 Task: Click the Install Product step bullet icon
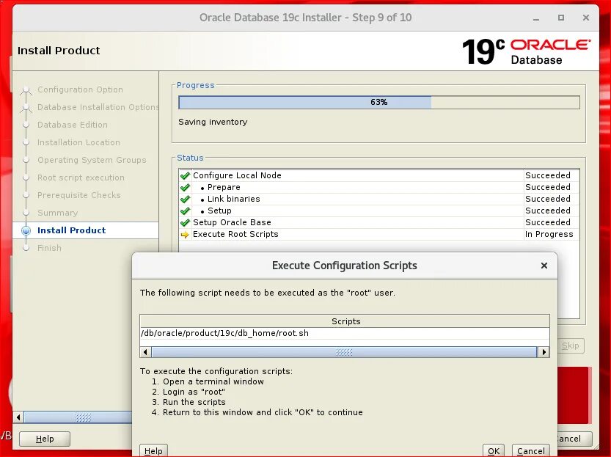click(26, 230)
